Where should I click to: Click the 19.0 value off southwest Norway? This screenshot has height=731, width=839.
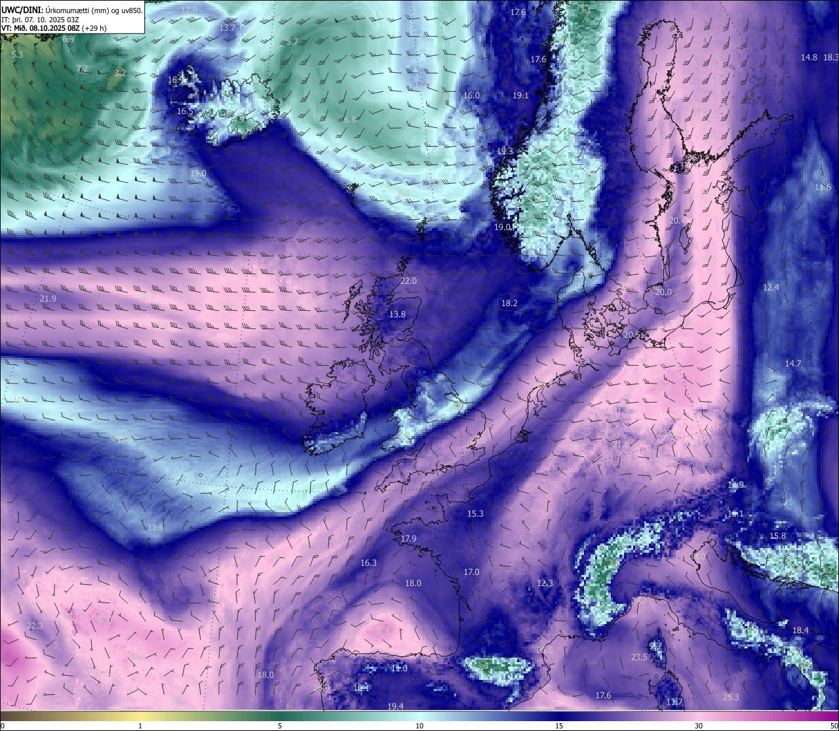click(x=502, y=227)
